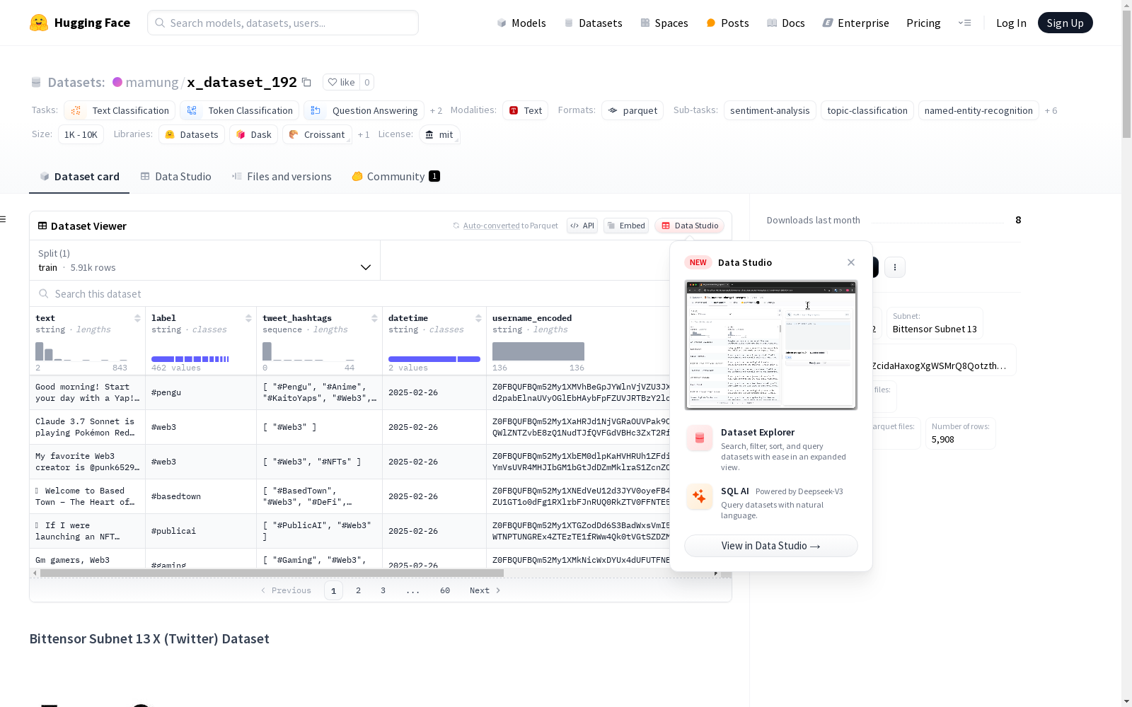Click the Question Answering task tag
1132x707 pixels.
pos(364,111)
